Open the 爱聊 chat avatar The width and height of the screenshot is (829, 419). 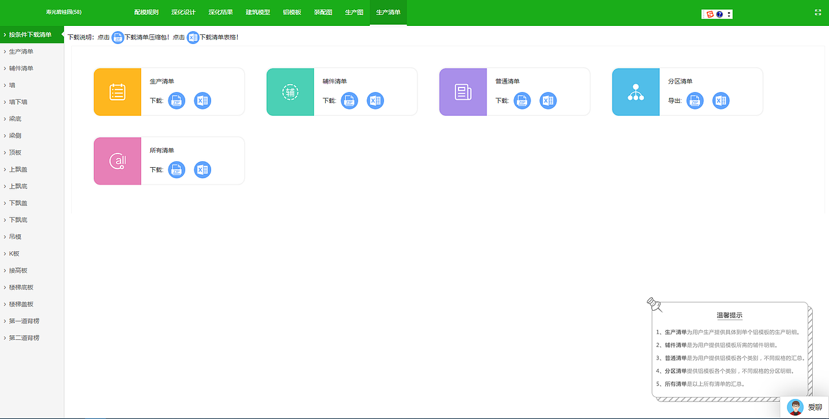[x=795, y=407]
